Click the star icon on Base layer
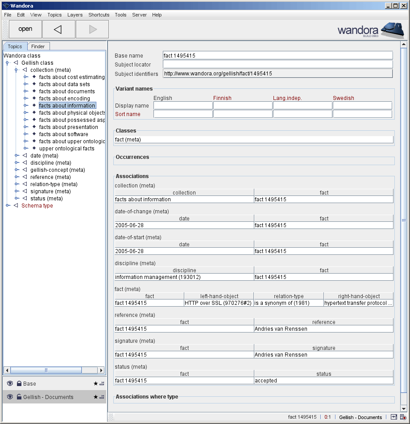 (x=95, y=384)
